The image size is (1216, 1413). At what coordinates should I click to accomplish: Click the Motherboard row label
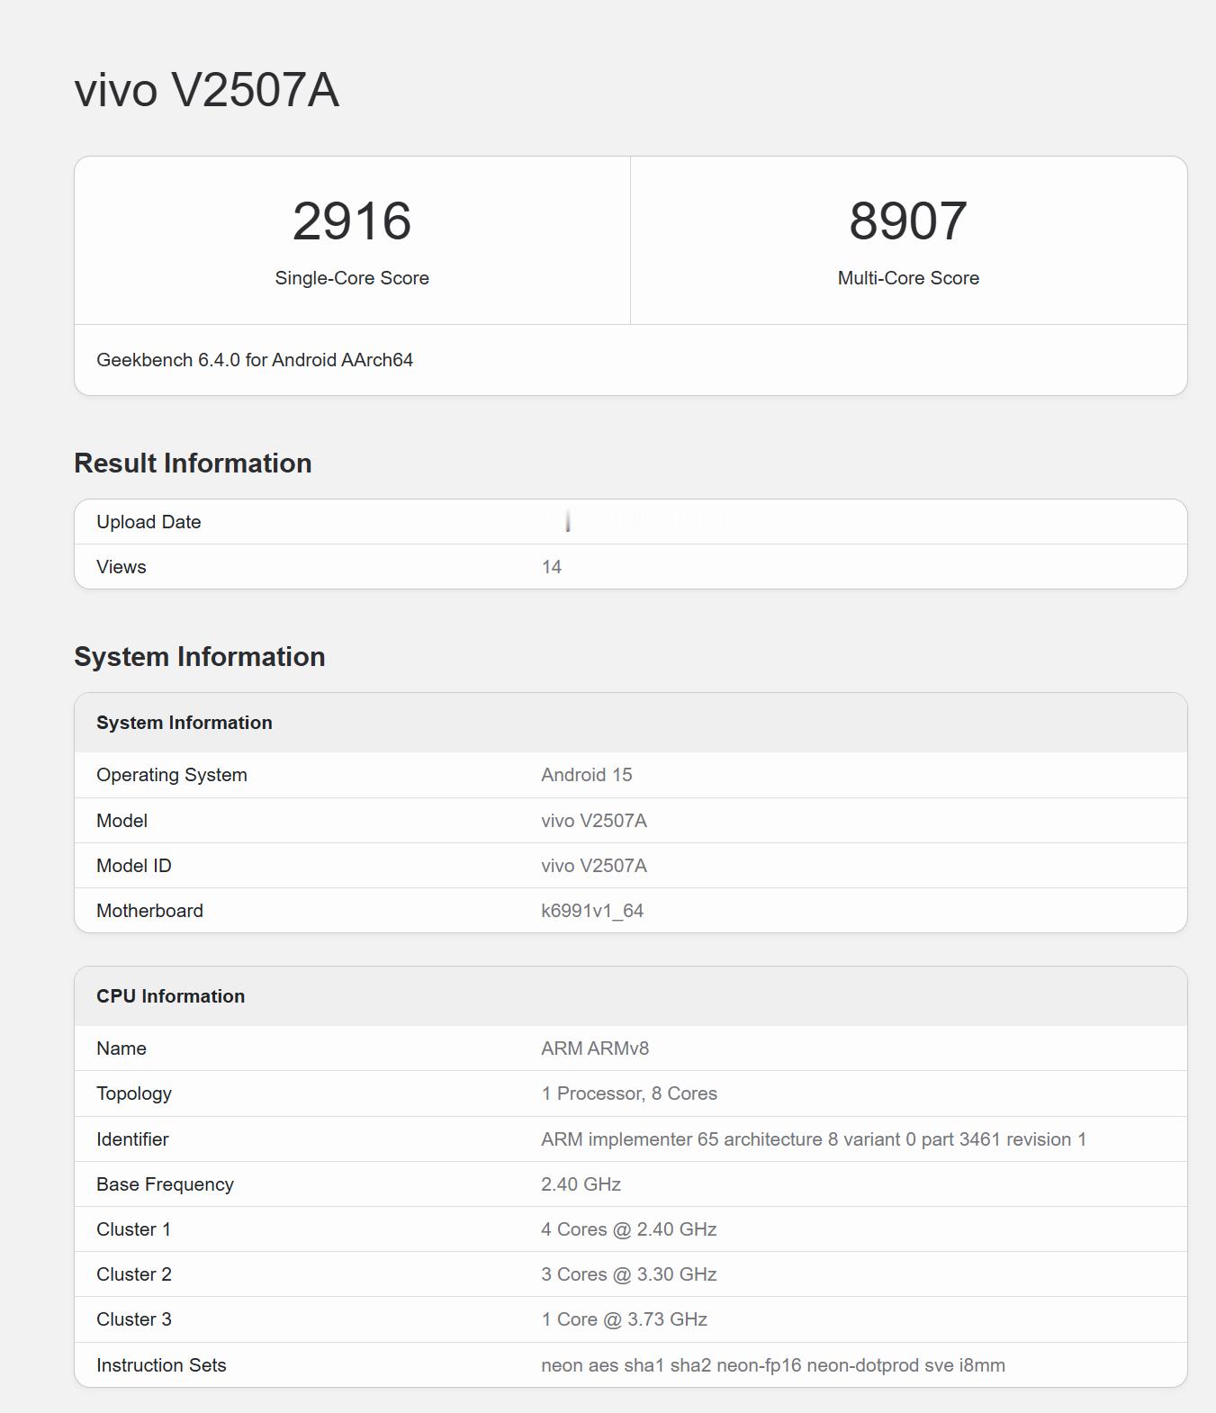150,911
